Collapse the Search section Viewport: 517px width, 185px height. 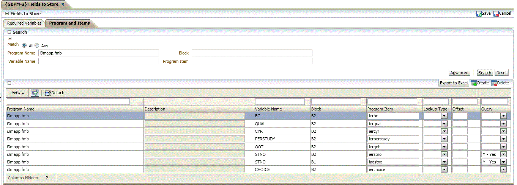(9, 32)
